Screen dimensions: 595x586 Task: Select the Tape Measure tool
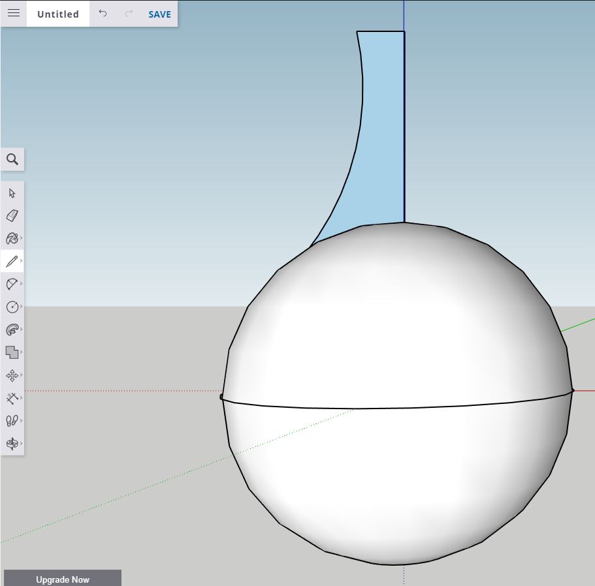pyautogui.click(x=12, y=398)
